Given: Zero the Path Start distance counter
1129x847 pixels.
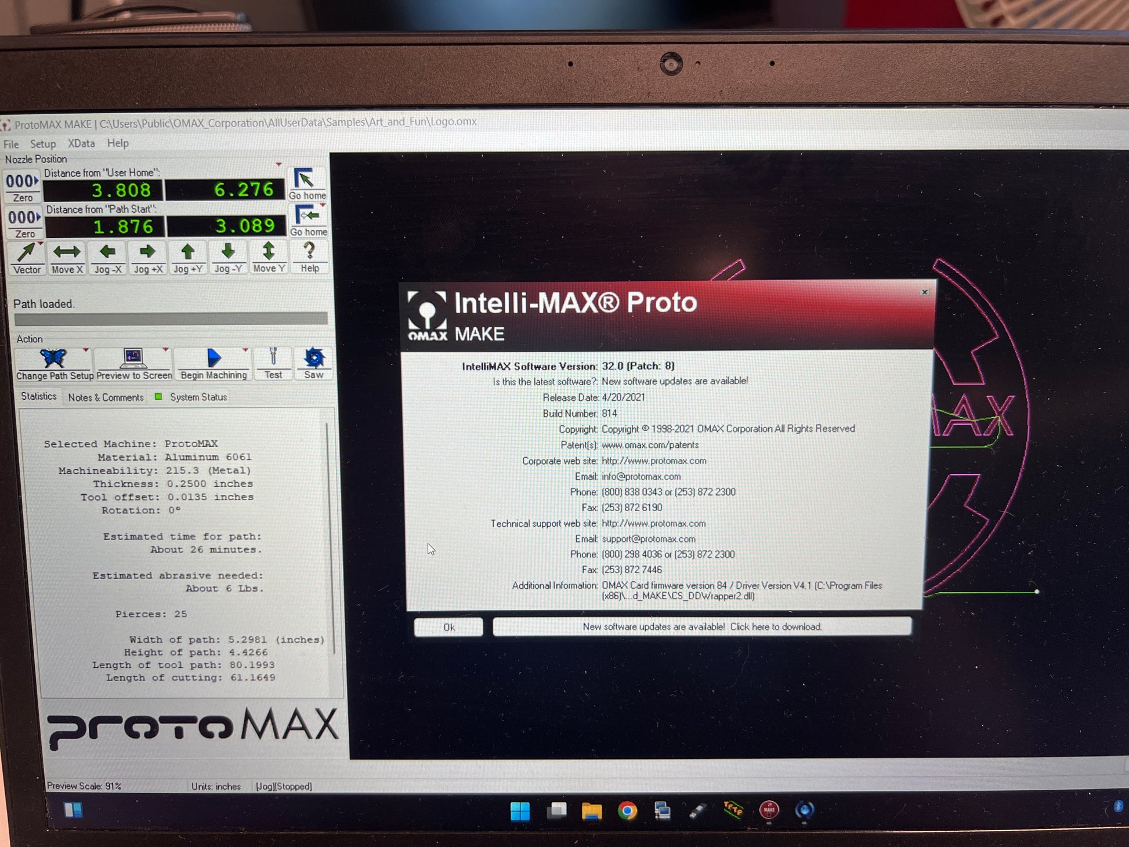Looking at the screenshot, I should (24, 223).
